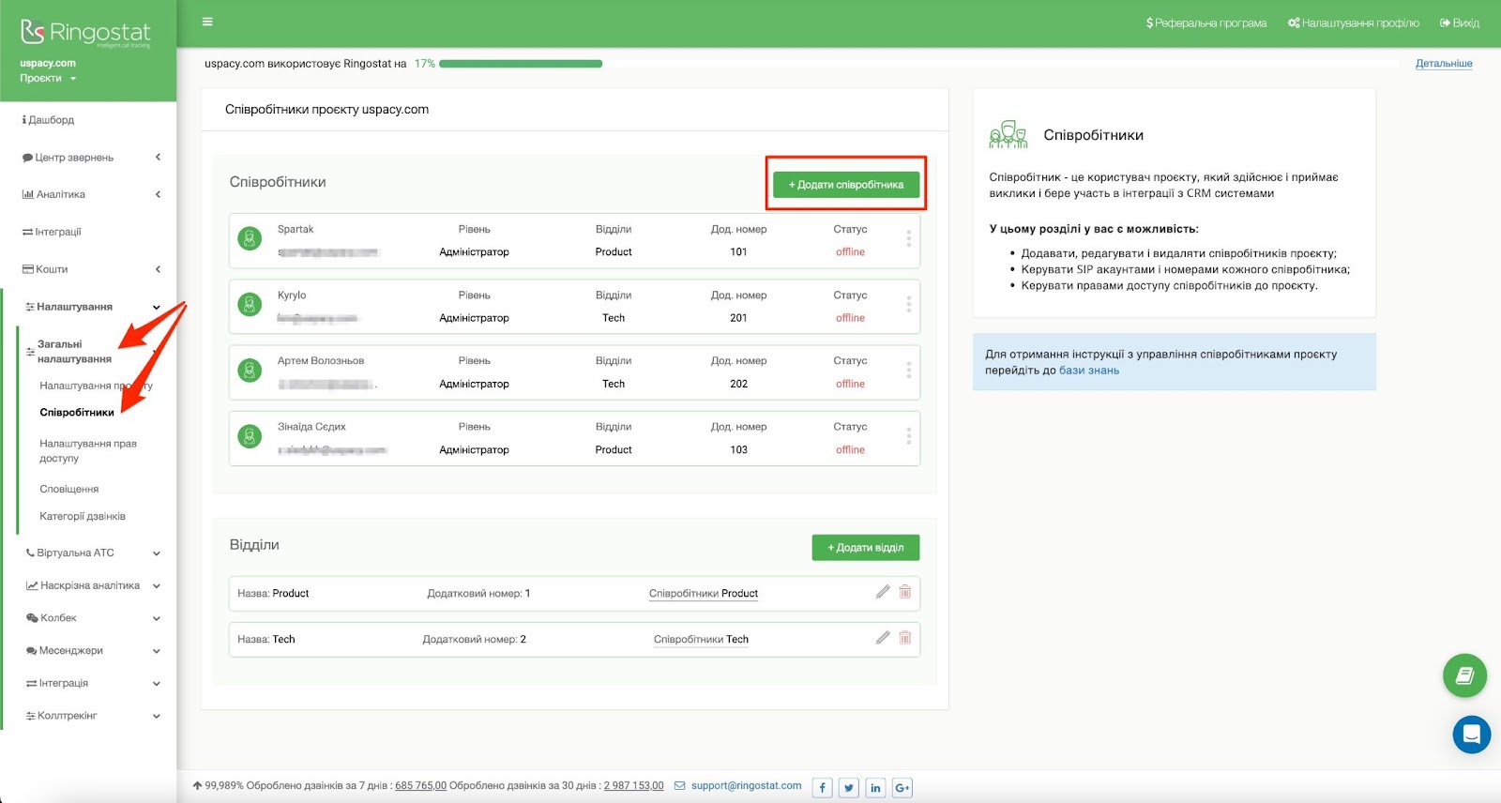Screen dimensions: 1501x803
Task: Open бази знань link
Action: [1089, 371]
